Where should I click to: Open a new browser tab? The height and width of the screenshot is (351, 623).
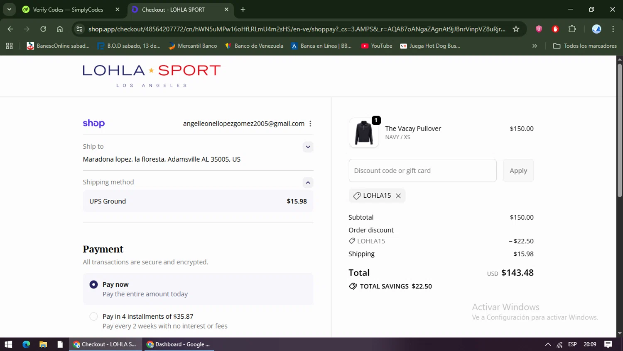(x=243, y=10)
